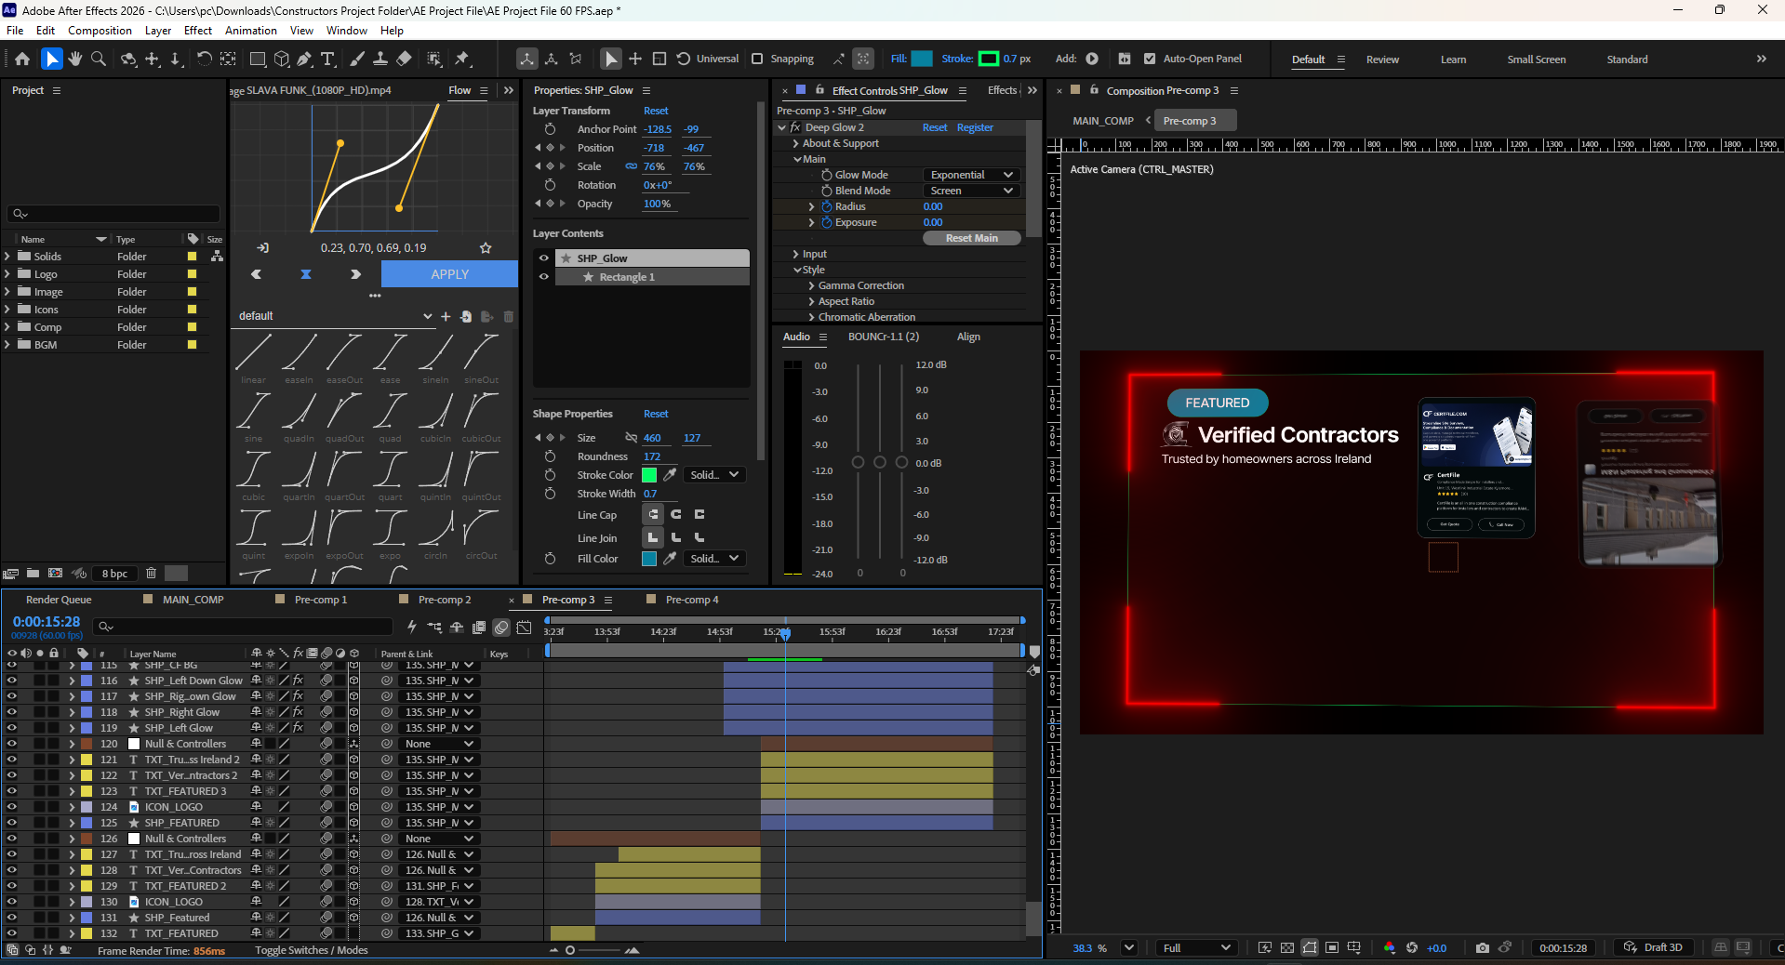Open the Animation menu

[251, 31]
